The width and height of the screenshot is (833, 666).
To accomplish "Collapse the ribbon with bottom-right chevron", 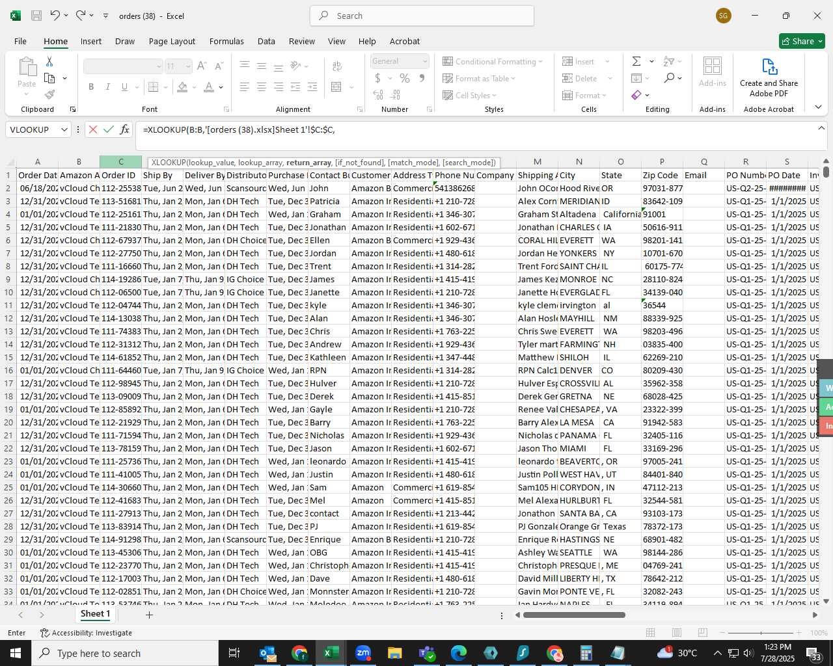I will 818,107.
